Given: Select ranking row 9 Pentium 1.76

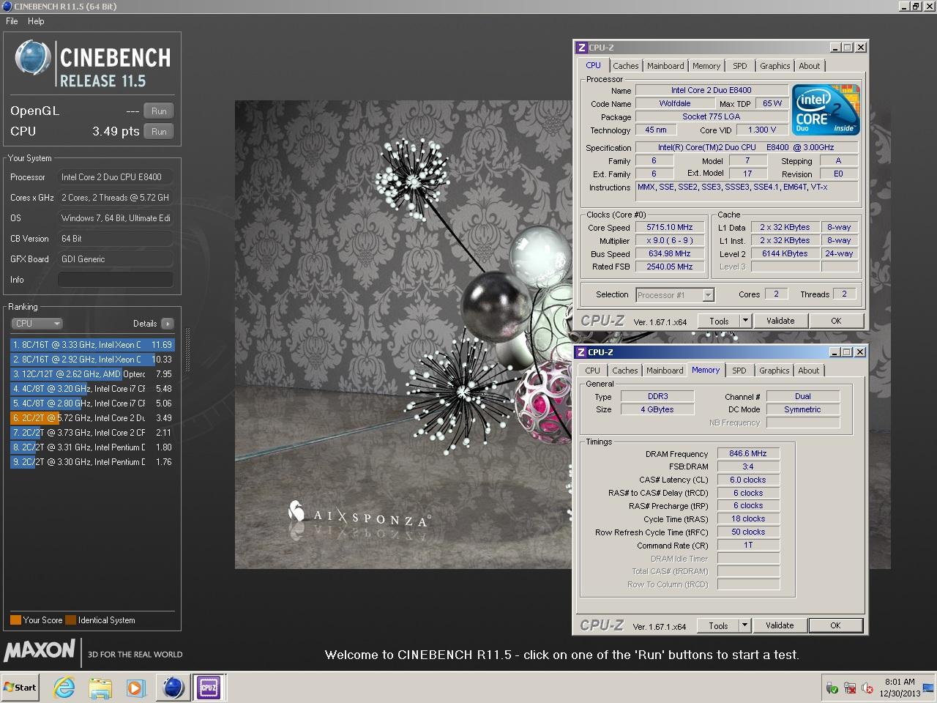Looking at the screenshot, I should click(92, 462).
